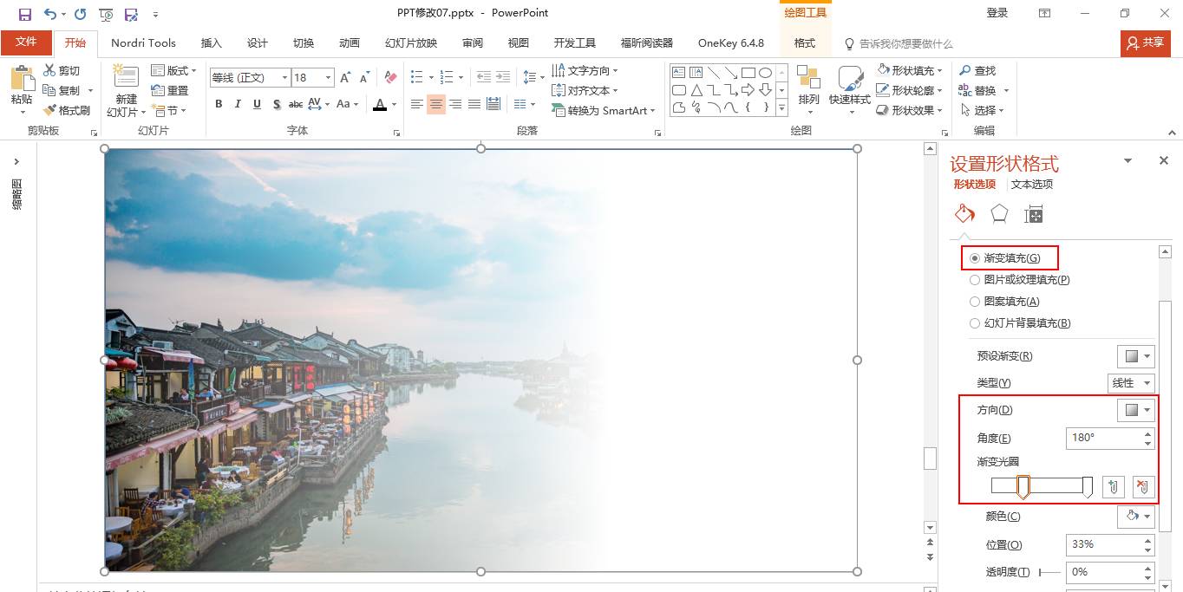
Task: Activate the Format Painter (格式刷)
Action: [67, 110]
